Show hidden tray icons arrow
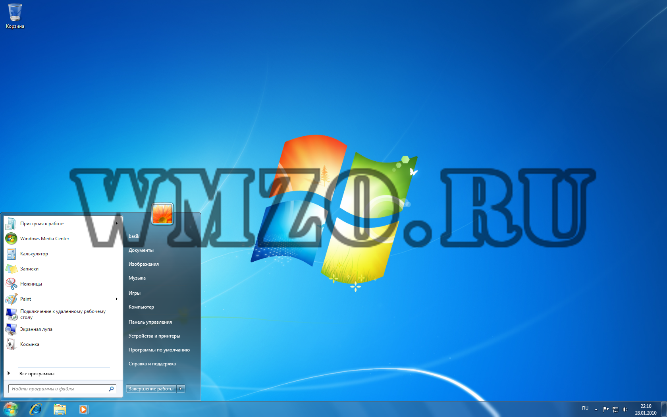This screenshot has height=417, width=667. 596,409
